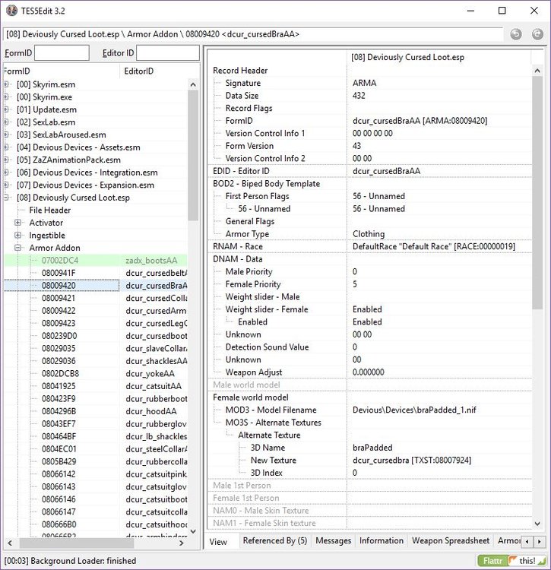Image resolution: width=551 pixels, height=570 pixels.
Task: Expand the [01] Update.esm node
Action: point(6,109)
